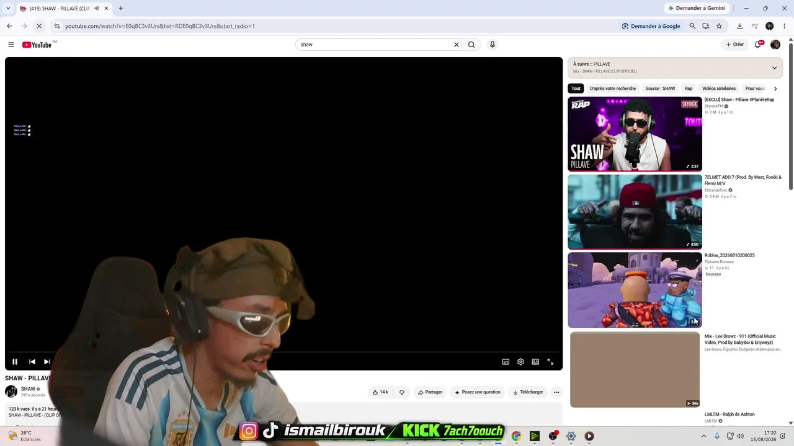Screen dimensions: 794x446
Task: Click install app icon in address bar
Action: click(x=706, y=26)
